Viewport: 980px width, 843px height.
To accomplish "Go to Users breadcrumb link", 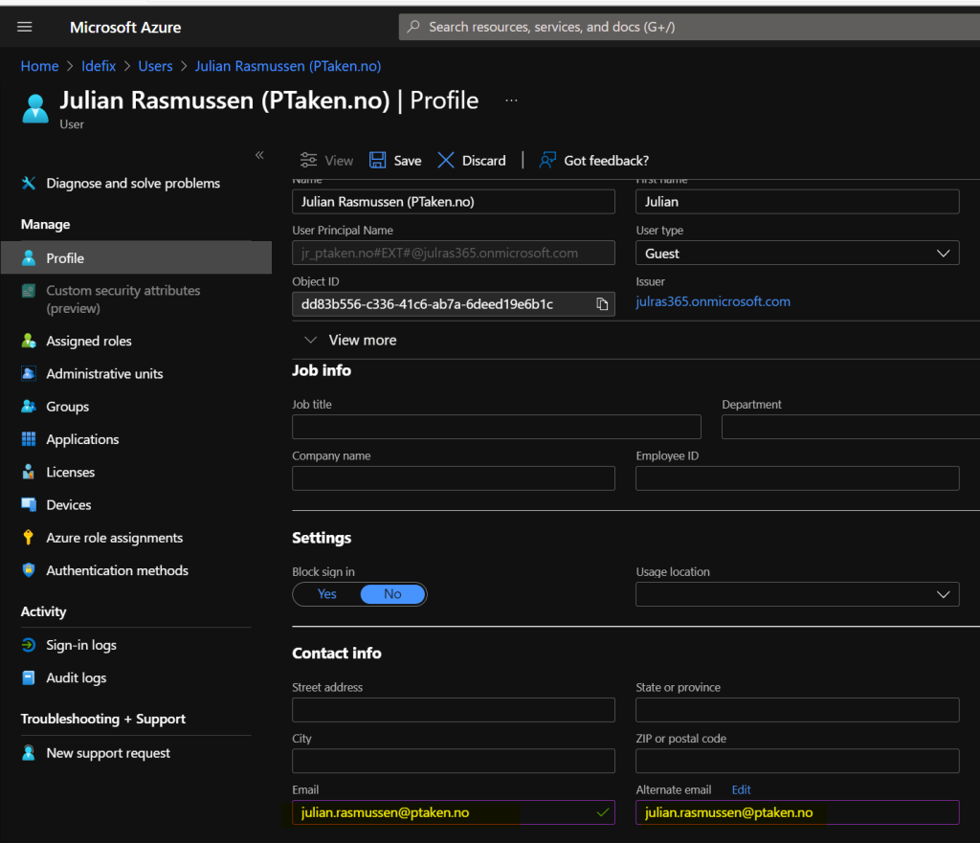I will (x=155, y=66).
